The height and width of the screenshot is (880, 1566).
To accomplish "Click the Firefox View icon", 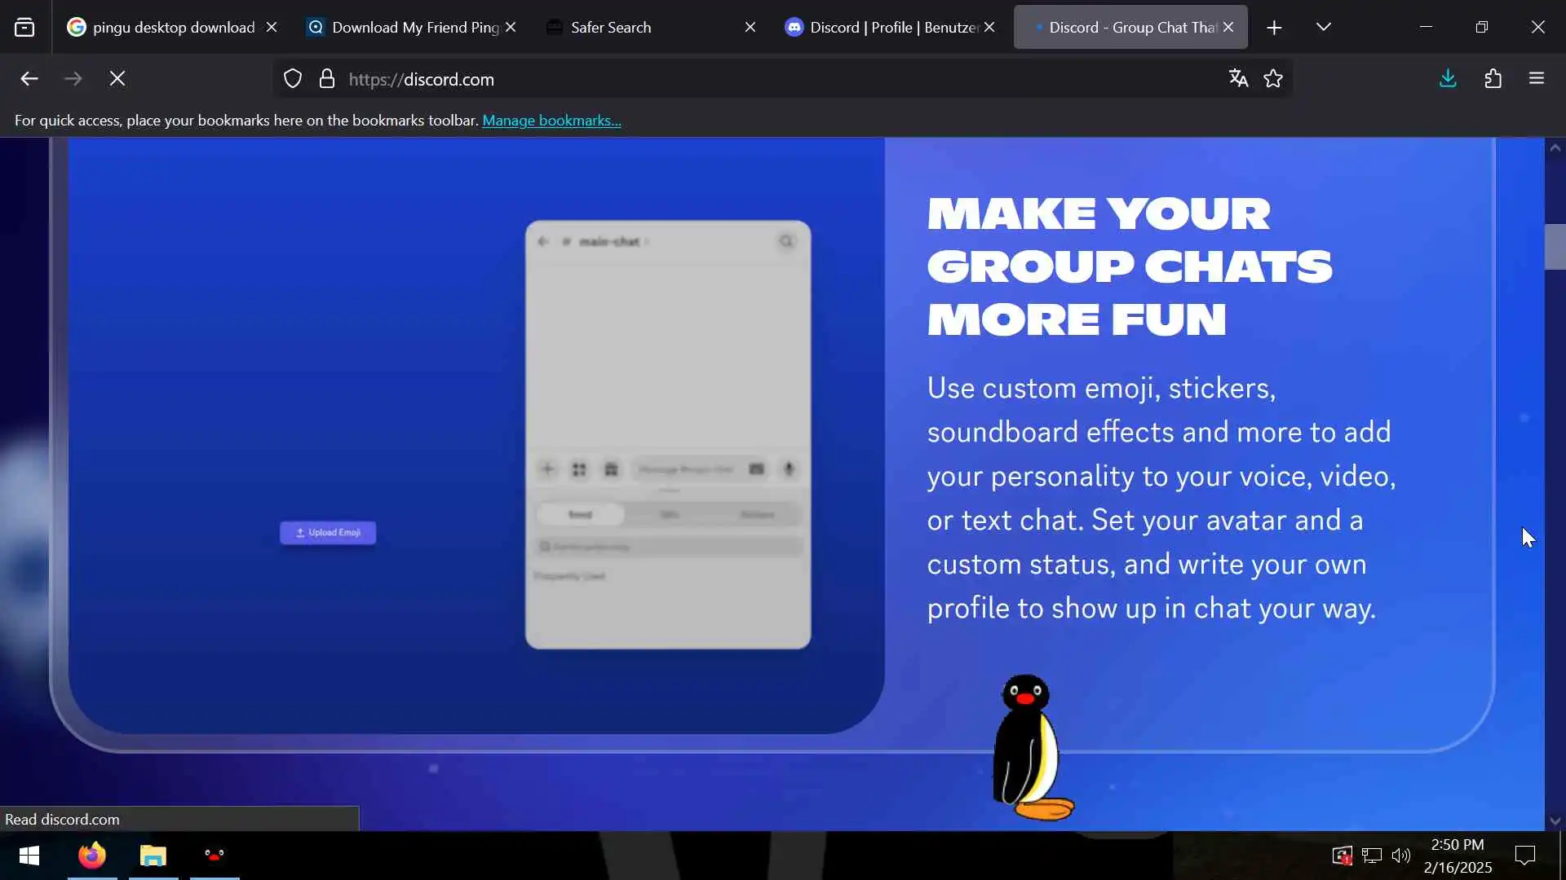I will [x=24, y=28].
